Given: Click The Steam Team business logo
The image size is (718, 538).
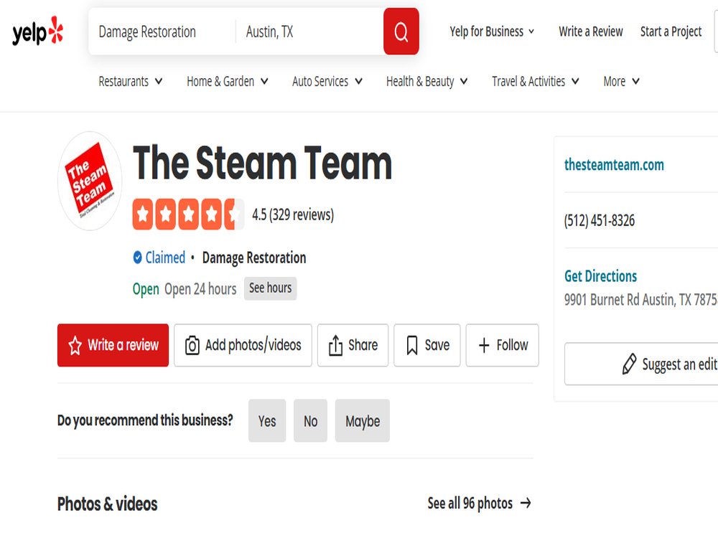Looking at the screenshot, I should click(x=90, y=181).
